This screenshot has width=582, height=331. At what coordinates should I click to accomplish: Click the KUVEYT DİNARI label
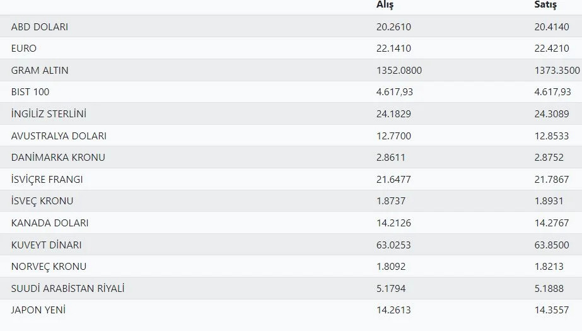(47, 245)
